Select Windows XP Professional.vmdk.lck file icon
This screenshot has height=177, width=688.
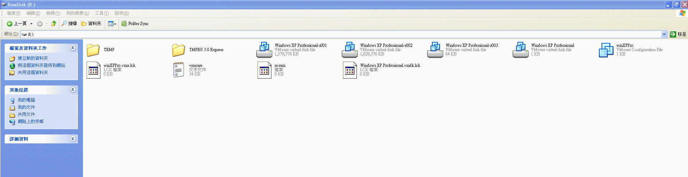[350, 70]
